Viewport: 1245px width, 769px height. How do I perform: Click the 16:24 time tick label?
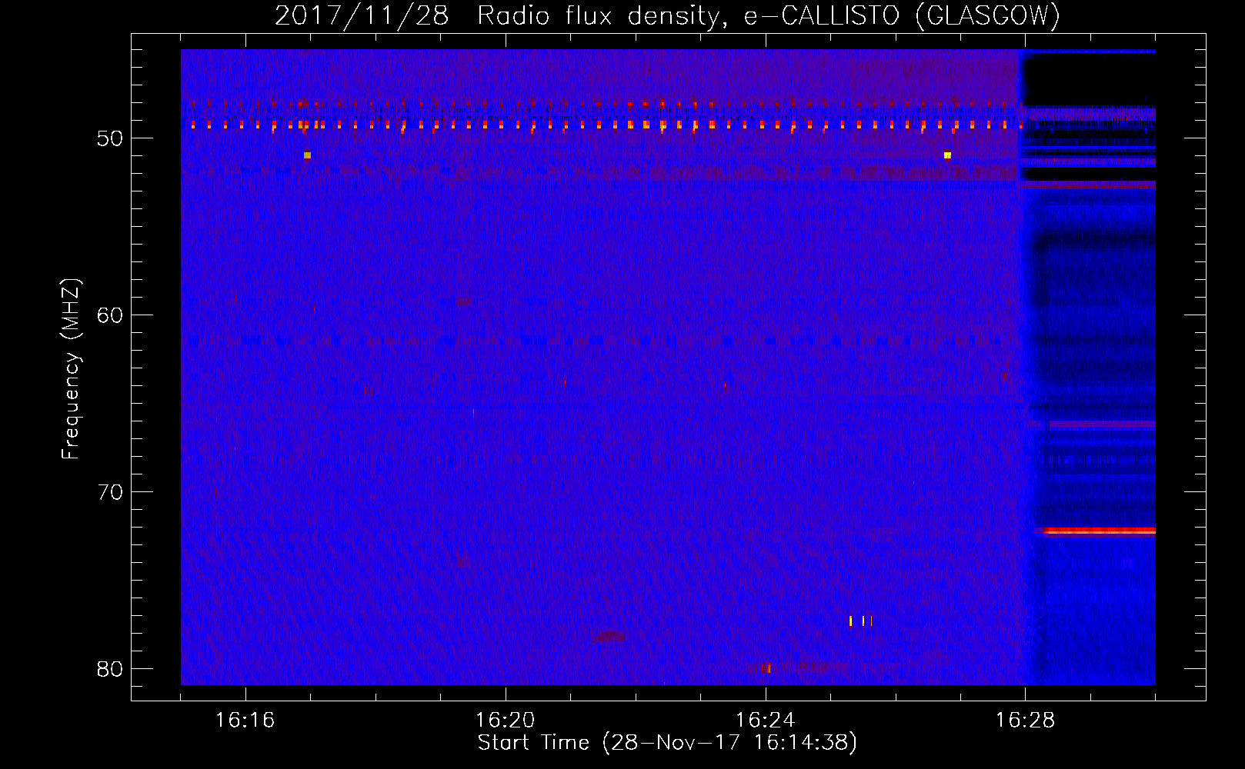(766, 721)
